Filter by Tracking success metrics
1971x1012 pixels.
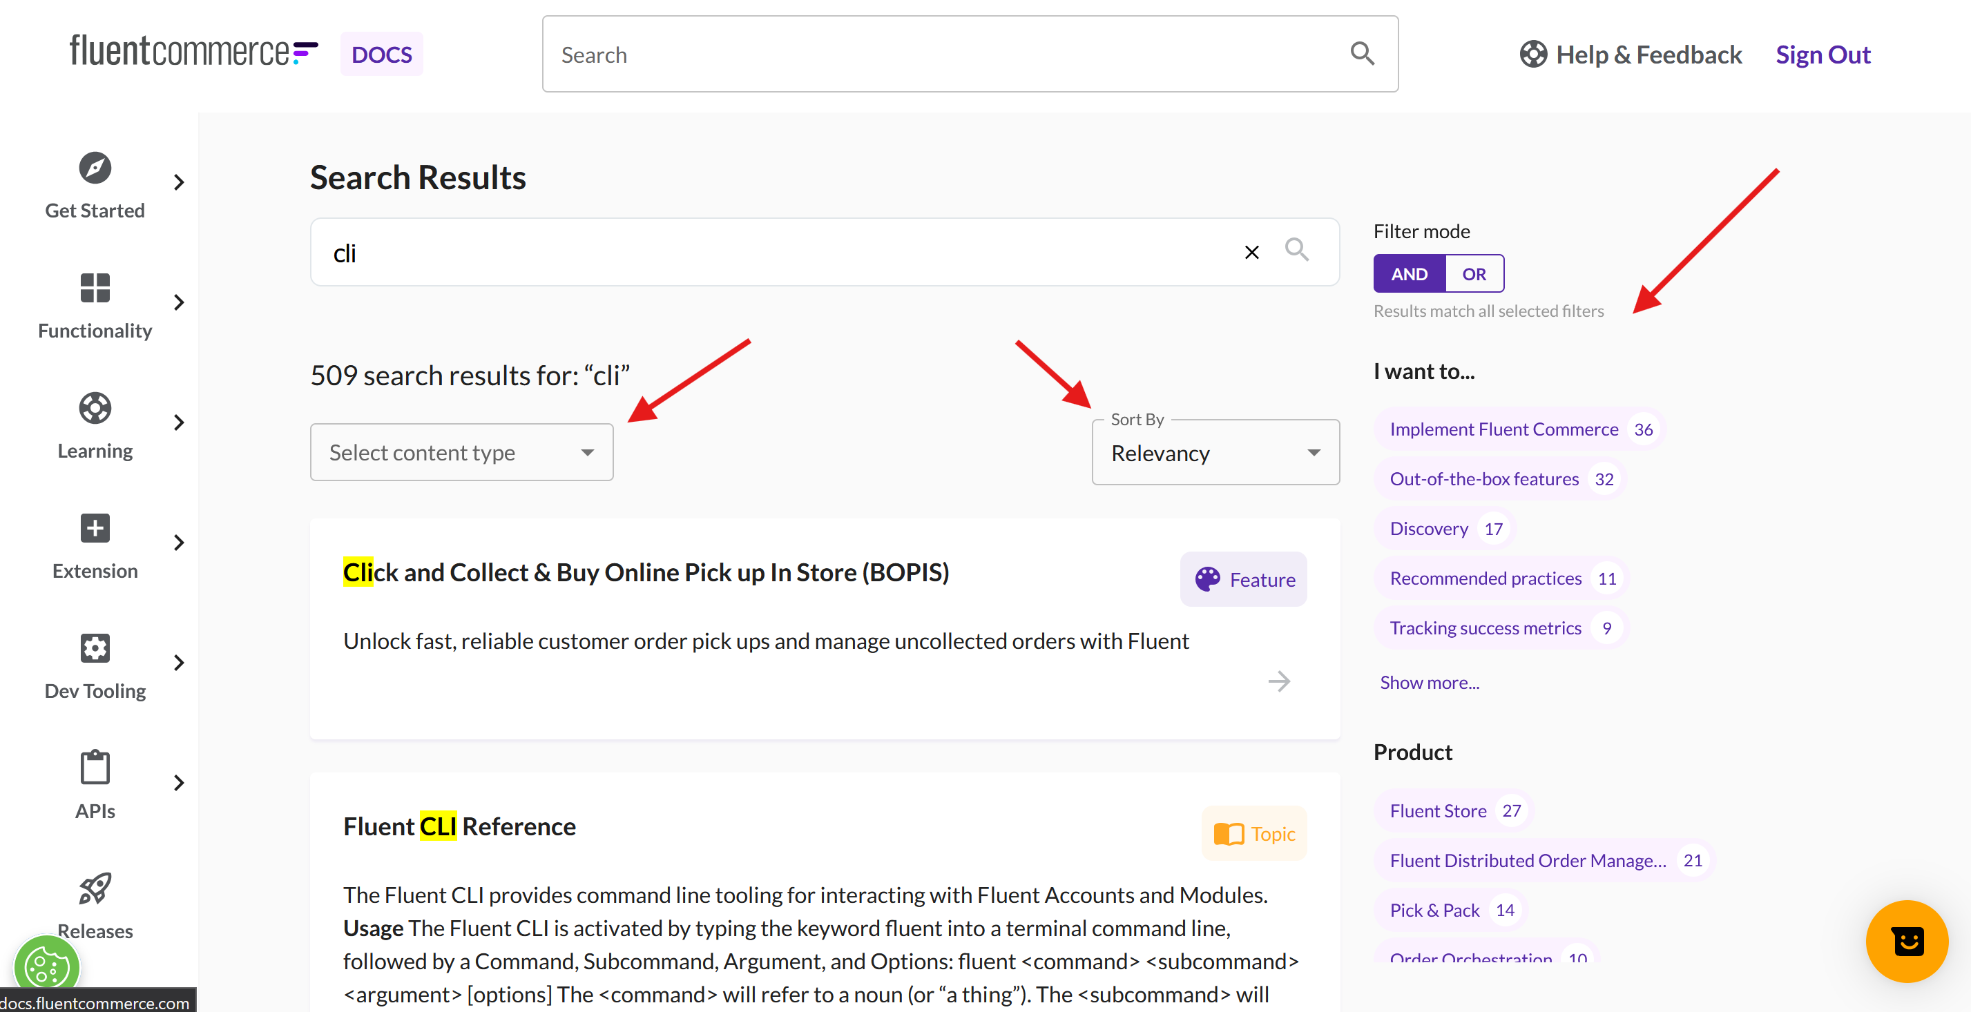point(1501,628)
